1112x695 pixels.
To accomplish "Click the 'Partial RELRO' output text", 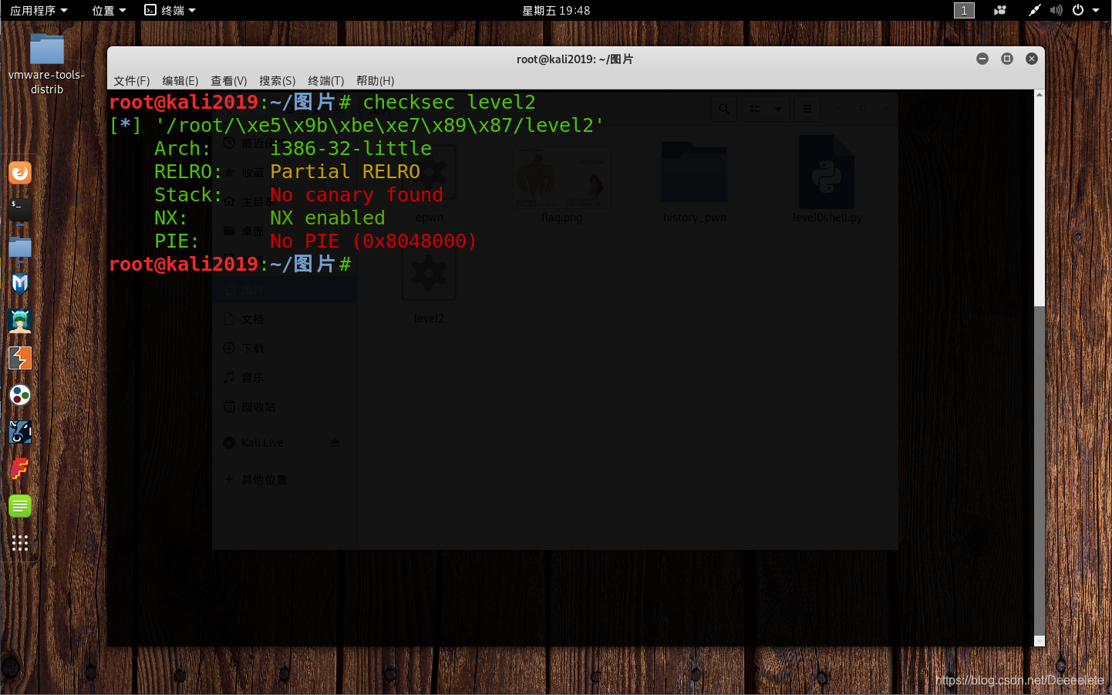I will point(345,171).
